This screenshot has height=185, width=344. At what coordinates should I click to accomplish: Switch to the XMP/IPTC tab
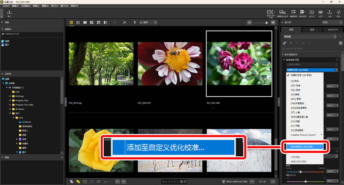tap(333, 29)
